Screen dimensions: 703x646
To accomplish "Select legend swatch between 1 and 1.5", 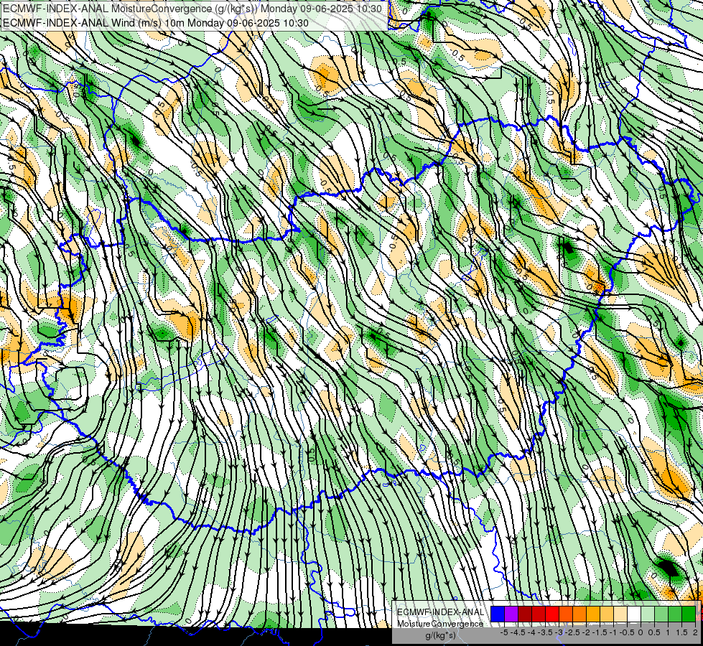I will [675, 614].
